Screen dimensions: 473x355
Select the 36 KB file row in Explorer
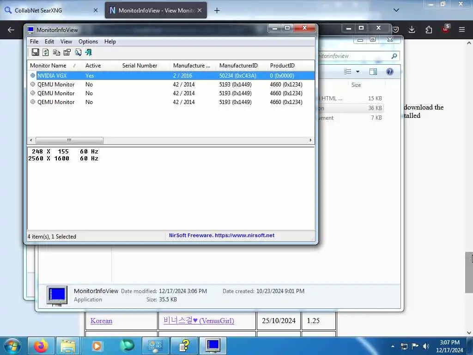coord(351,108)
